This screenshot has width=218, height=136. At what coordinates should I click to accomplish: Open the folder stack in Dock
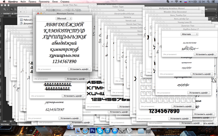(x=141, y=131)
